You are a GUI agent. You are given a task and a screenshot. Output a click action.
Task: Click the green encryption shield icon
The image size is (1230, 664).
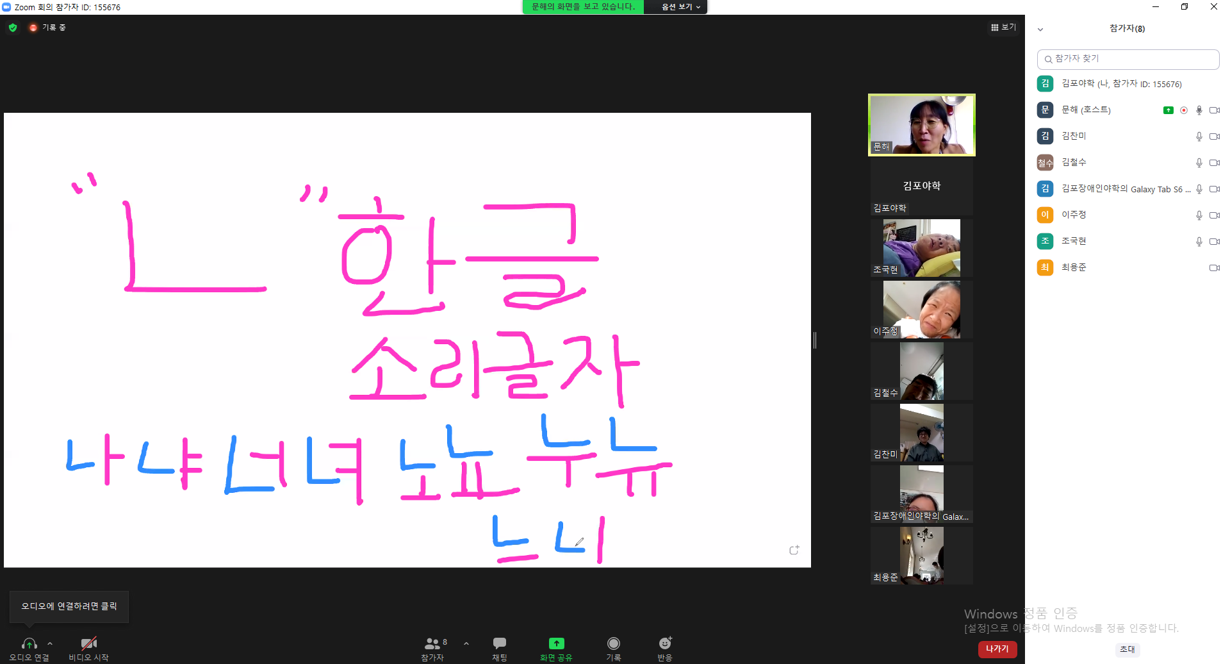click(13, 28)
